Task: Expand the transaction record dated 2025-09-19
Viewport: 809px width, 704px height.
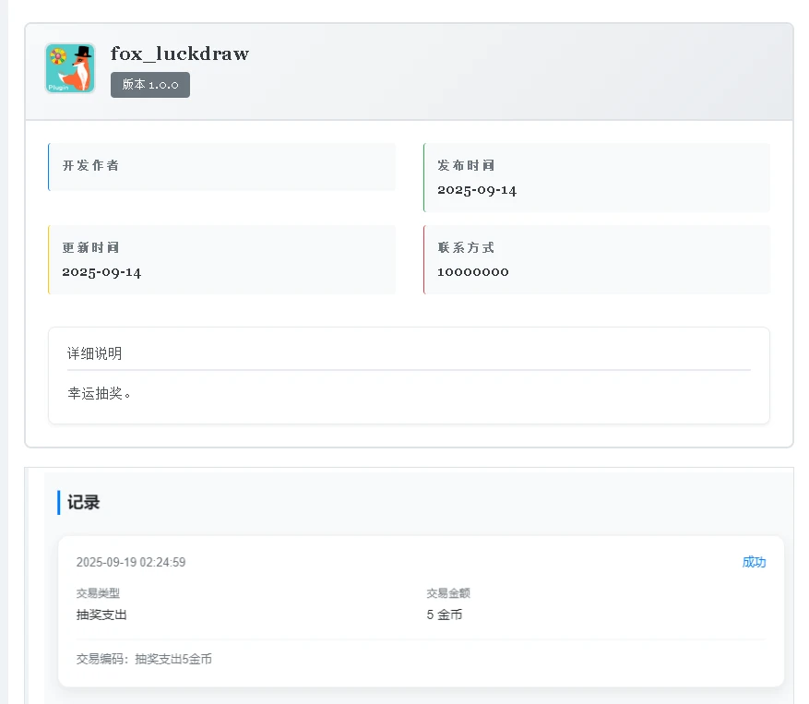Action: click(128, 562)
